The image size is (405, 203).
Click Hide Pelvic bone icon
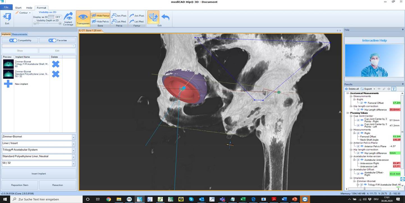point(94,22)
